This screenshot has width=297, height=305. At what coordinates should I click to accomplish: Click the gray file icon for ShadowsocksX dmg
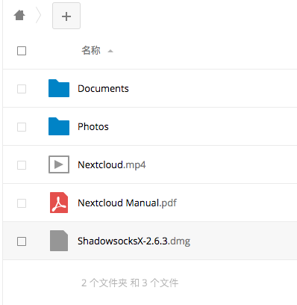pyautogui.click(x=59, y=241)
